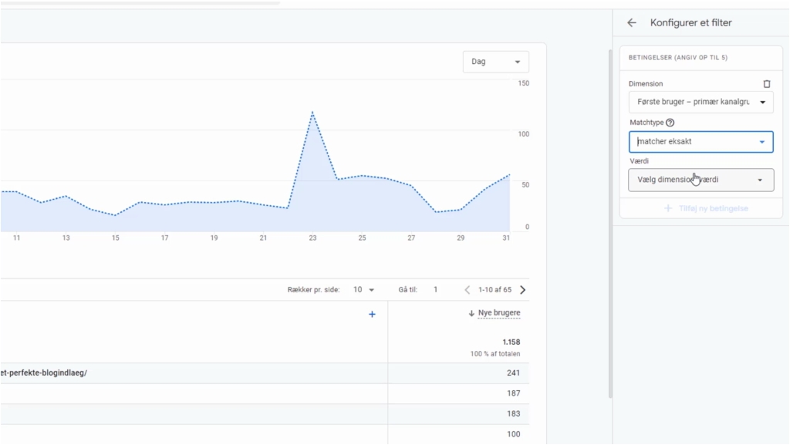Open the Dimension dropdown showing Første bruger
This screenshot has height=445, width=790.
pos(700,101)
